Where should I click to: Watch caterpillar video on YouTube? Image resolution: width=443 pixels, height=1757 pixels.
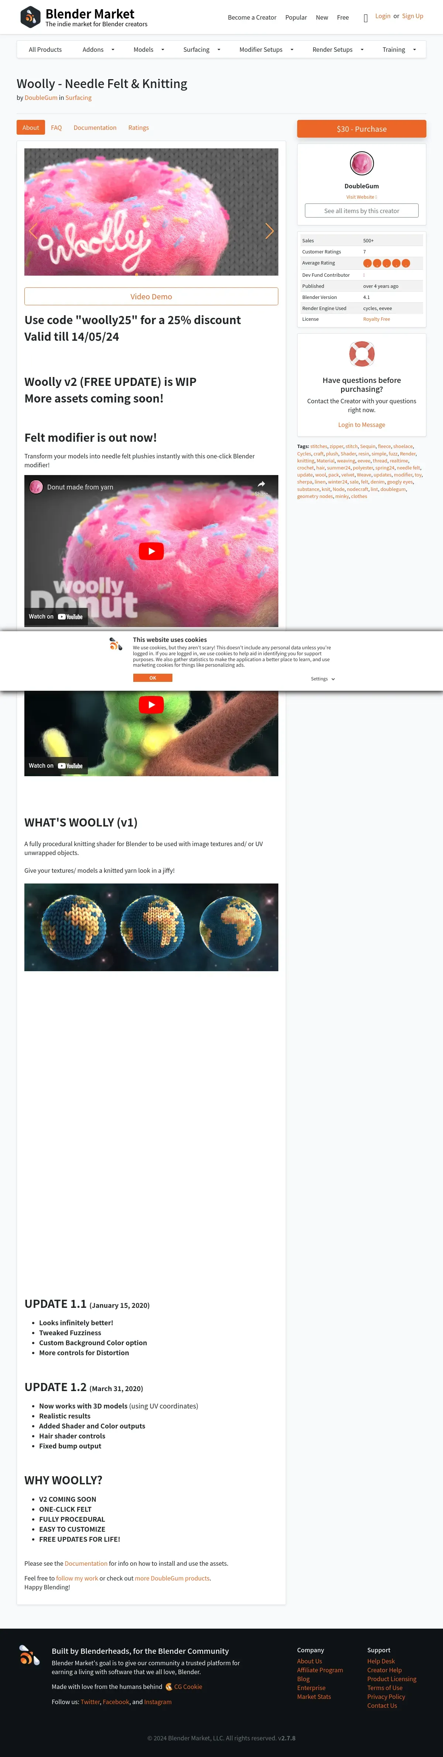click(x=56, y=766)
